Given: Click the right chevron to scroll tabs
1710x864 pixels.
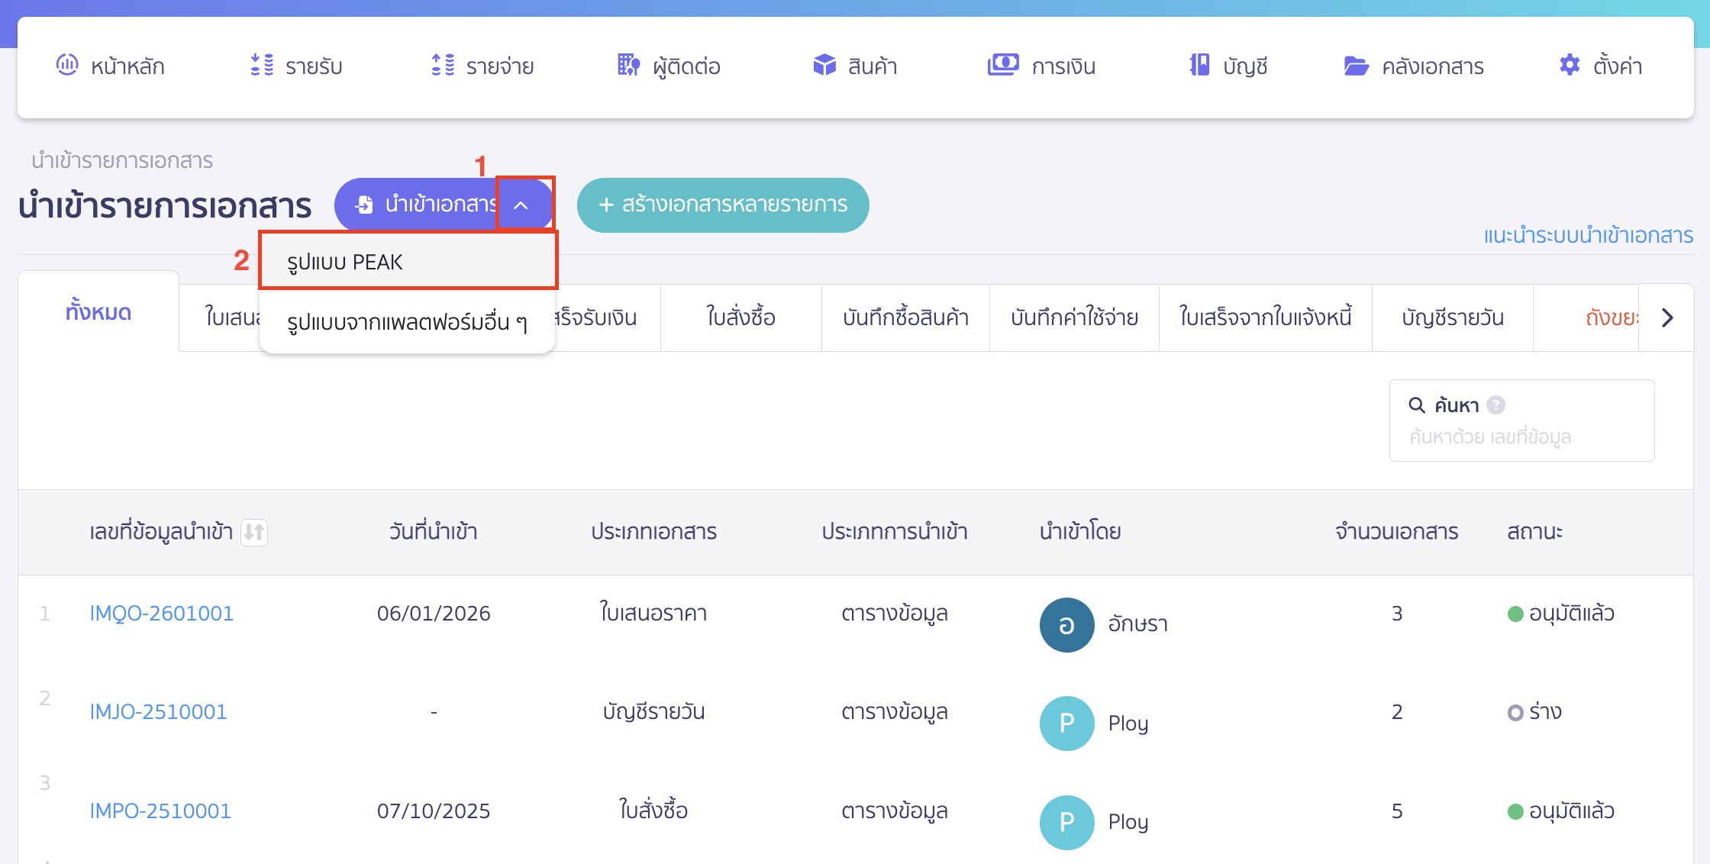Looking at the screenshot, I should [1667, 318].
